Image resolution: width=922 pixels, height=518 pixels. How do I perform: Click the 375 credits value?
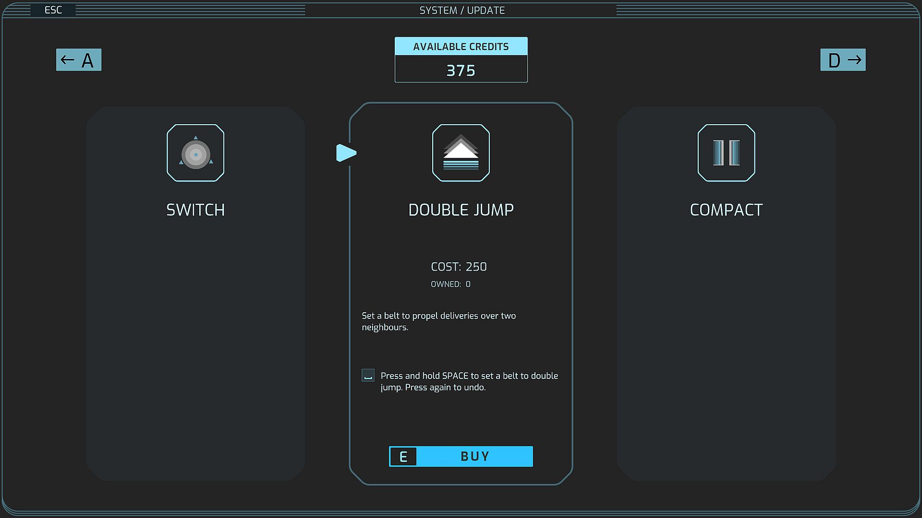461,71
